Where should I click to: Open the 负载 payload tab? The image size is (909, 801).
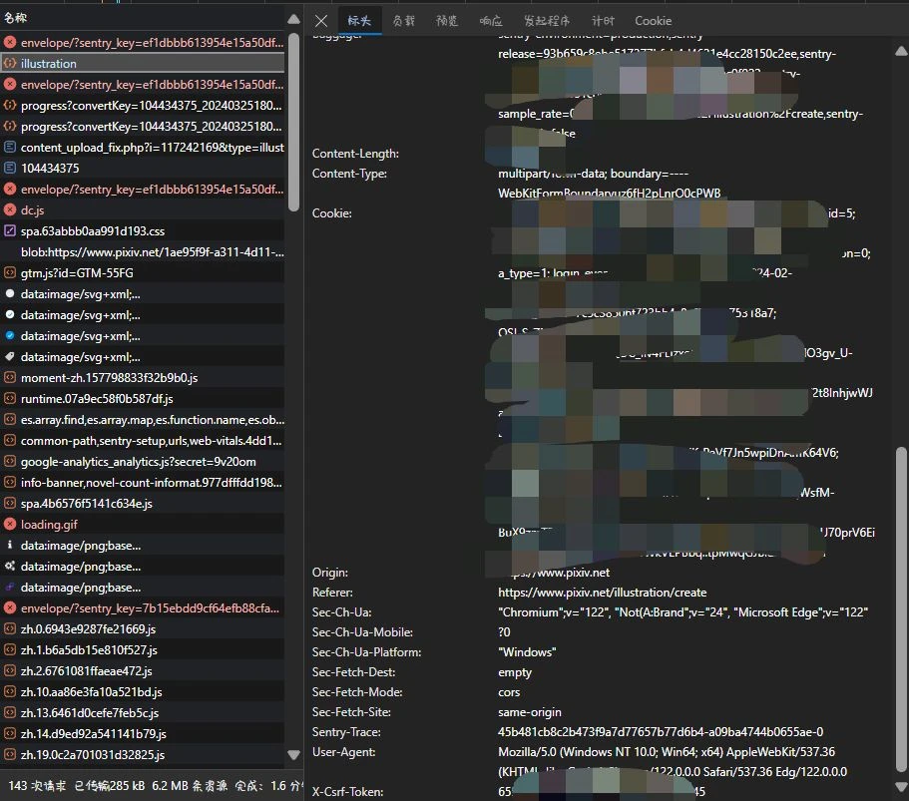[x=403, y=21]
